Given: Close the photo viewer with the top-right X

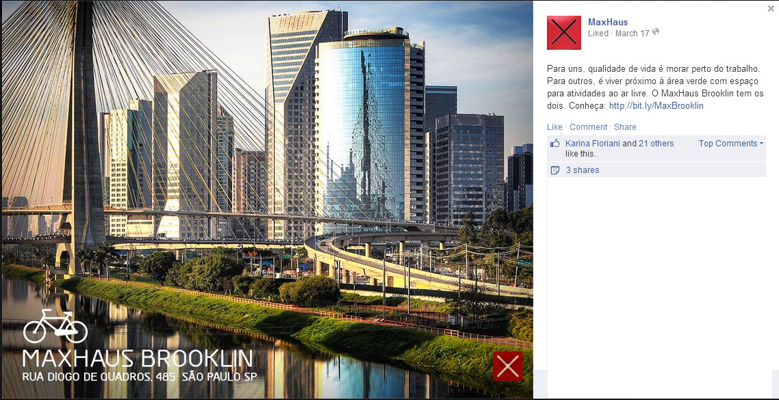Looking at the screenshot, I should pos(771,8).
